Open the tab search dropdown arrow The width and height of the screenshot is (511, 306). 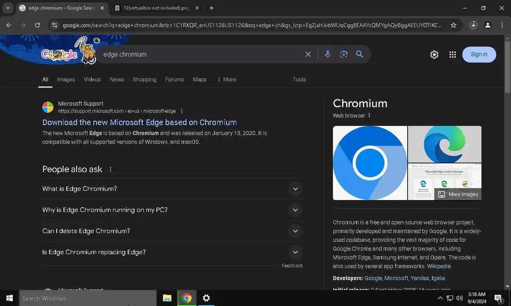coord(8,8)
